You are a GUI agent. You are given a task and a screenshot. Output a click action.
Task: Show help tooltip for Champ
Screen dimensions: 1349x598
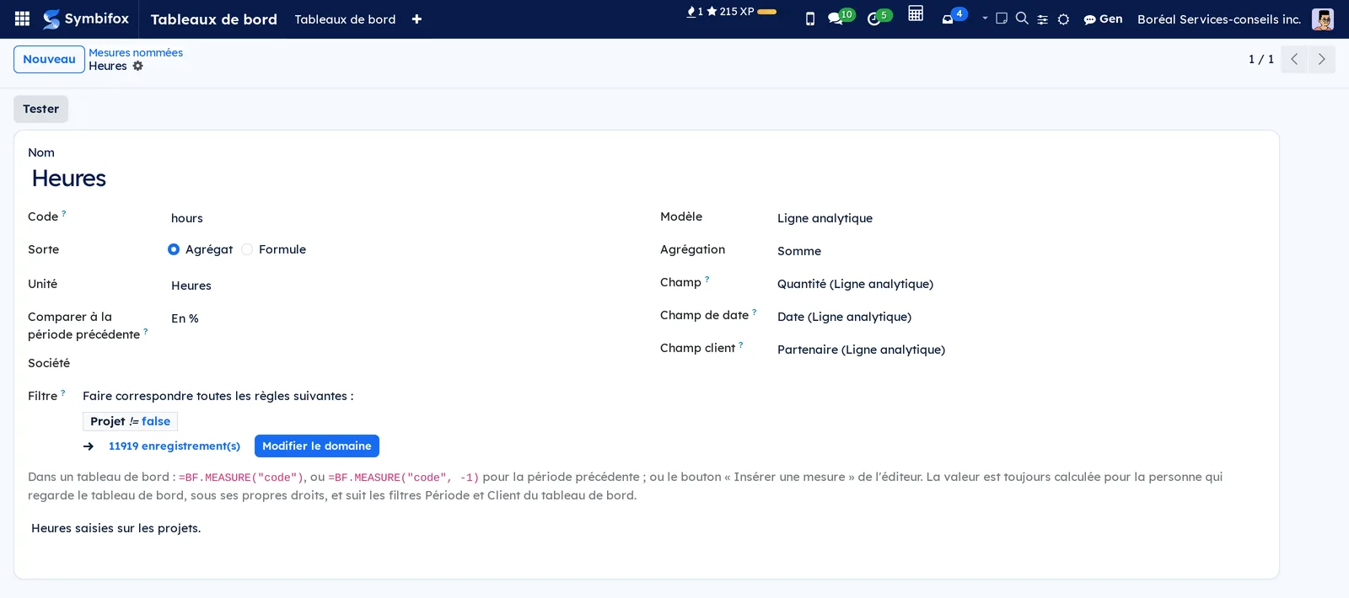tap(707, 279)
